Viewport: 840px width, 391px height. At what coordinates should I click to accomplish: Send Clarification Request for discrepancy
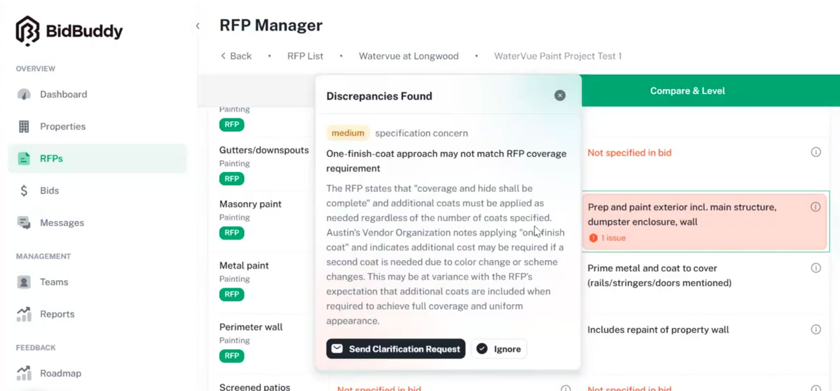click(396, 349)
